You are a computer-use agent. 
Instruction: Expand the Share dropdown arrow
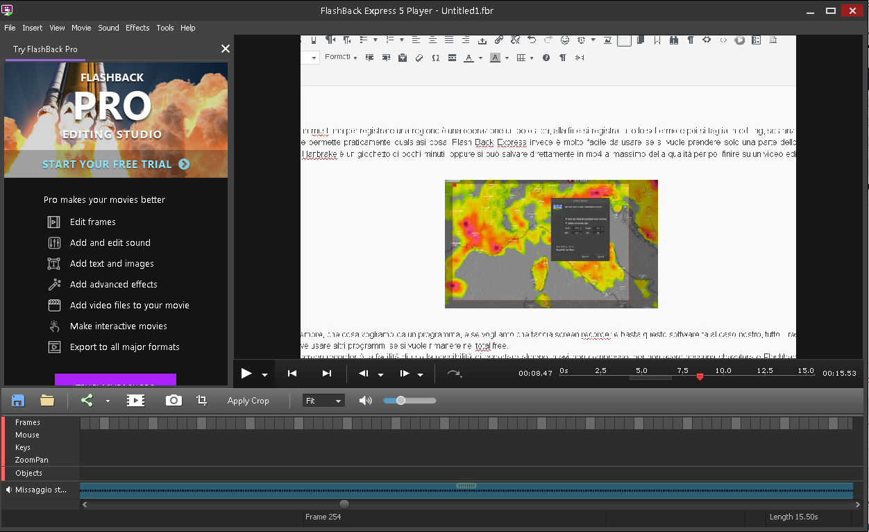pyautogui.click(x=108, y=401)
